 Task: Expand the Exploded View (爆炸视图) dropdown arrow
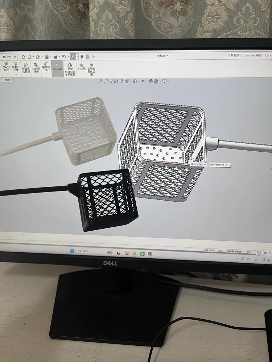point(46,74)
